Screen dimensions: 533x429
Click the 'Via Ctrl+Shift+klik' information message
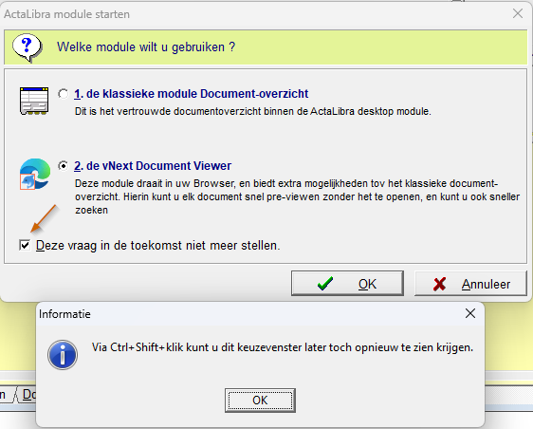(x=283, y=347)
